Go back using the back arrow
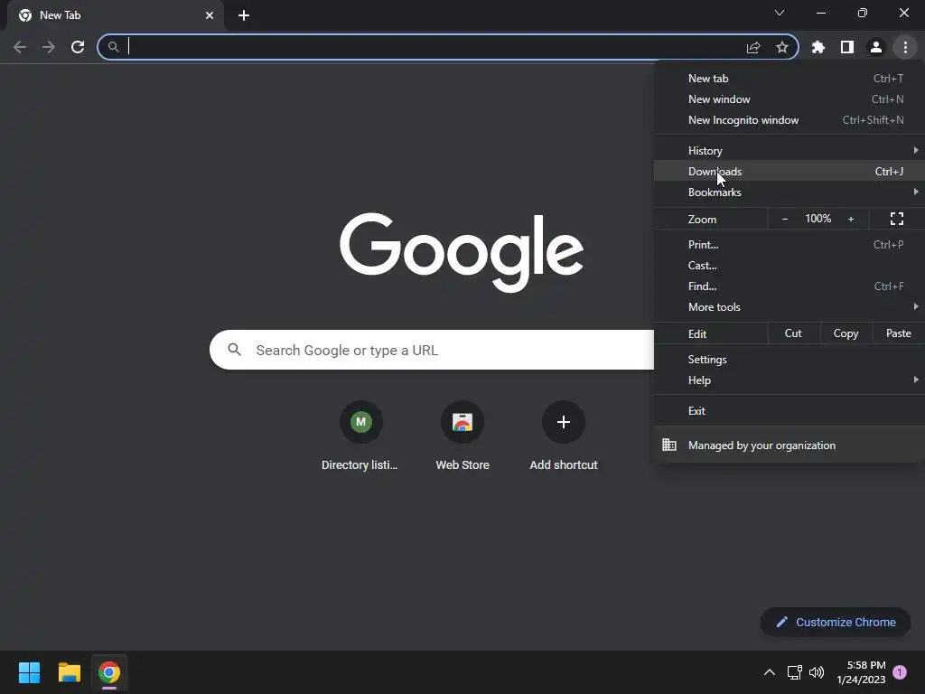The width and height of the screenshot is (925, 694). (20, 47)
